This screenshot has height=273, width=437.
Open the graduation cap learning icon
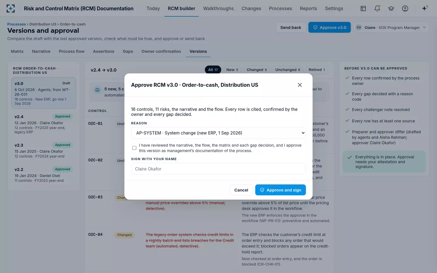click(391, 8)
